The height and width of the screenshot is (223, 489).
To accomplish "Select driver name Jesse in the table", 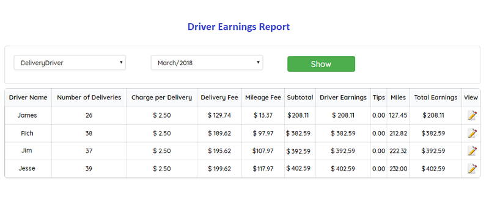I will pos(27,169).
